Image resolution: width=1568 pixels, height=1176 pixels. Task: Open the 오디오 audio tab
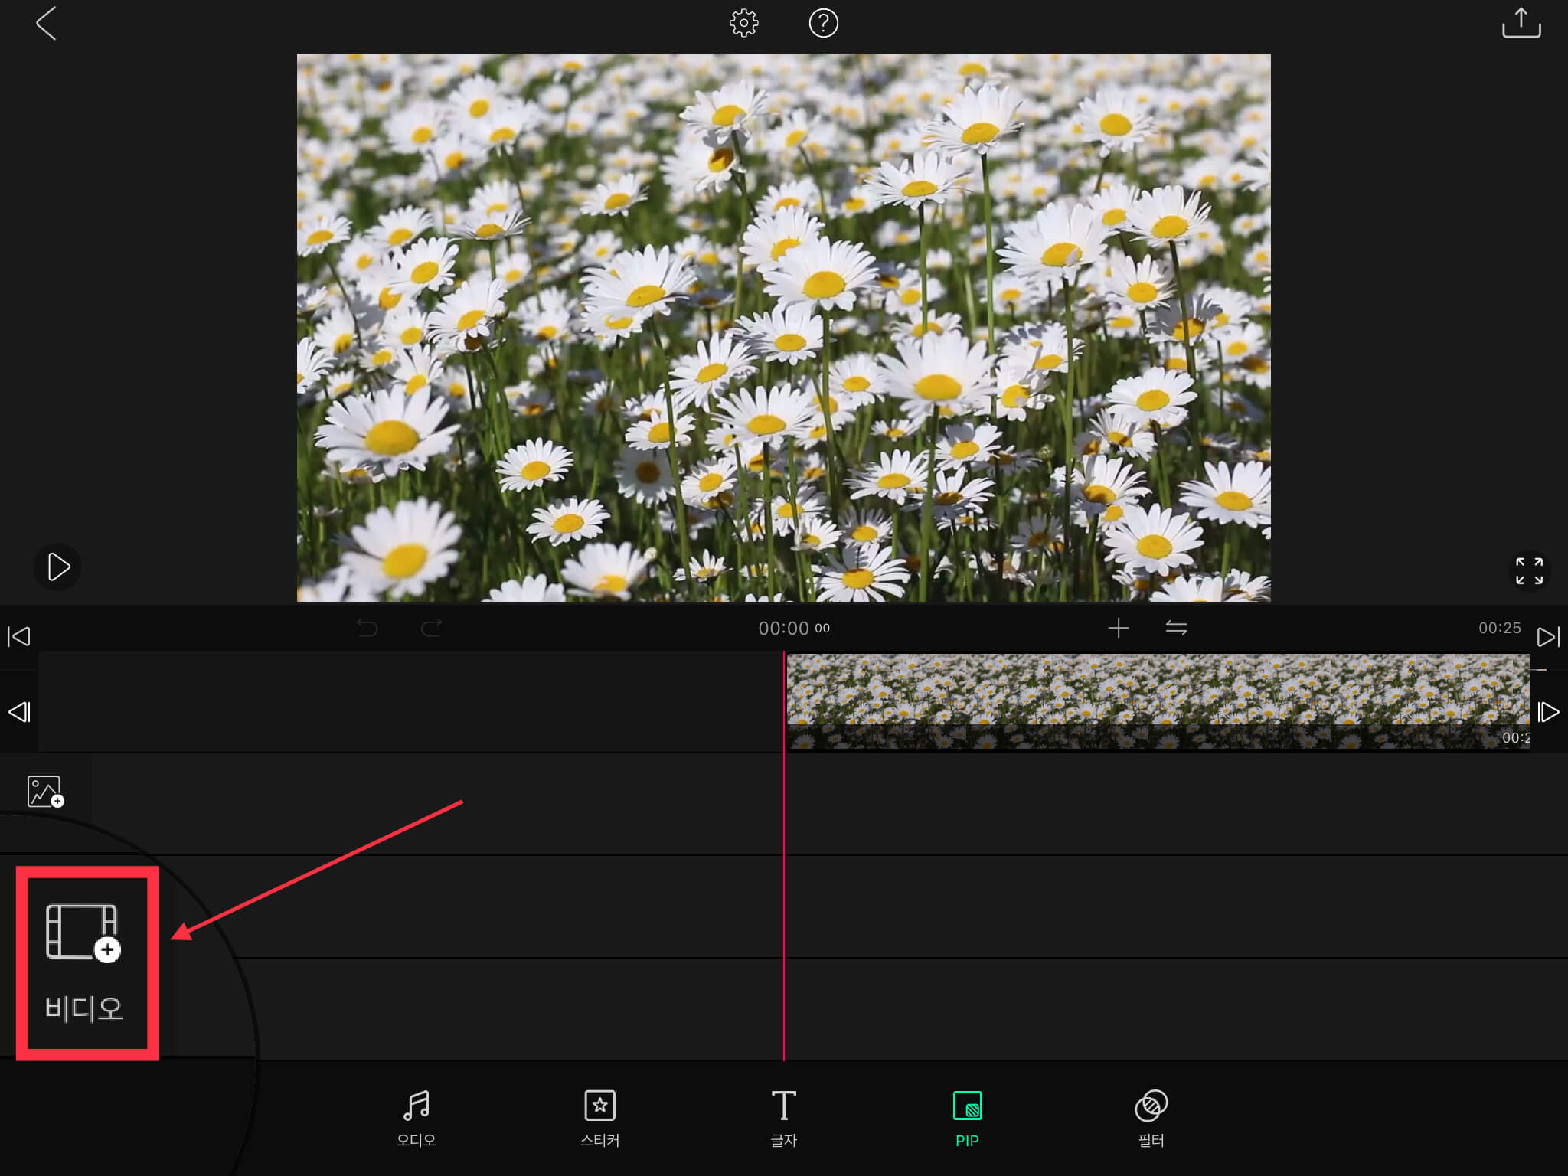tap(416, 1118)
